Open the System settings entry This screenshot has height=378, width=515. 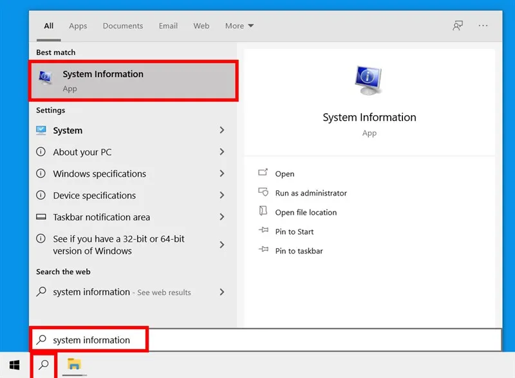66,130
